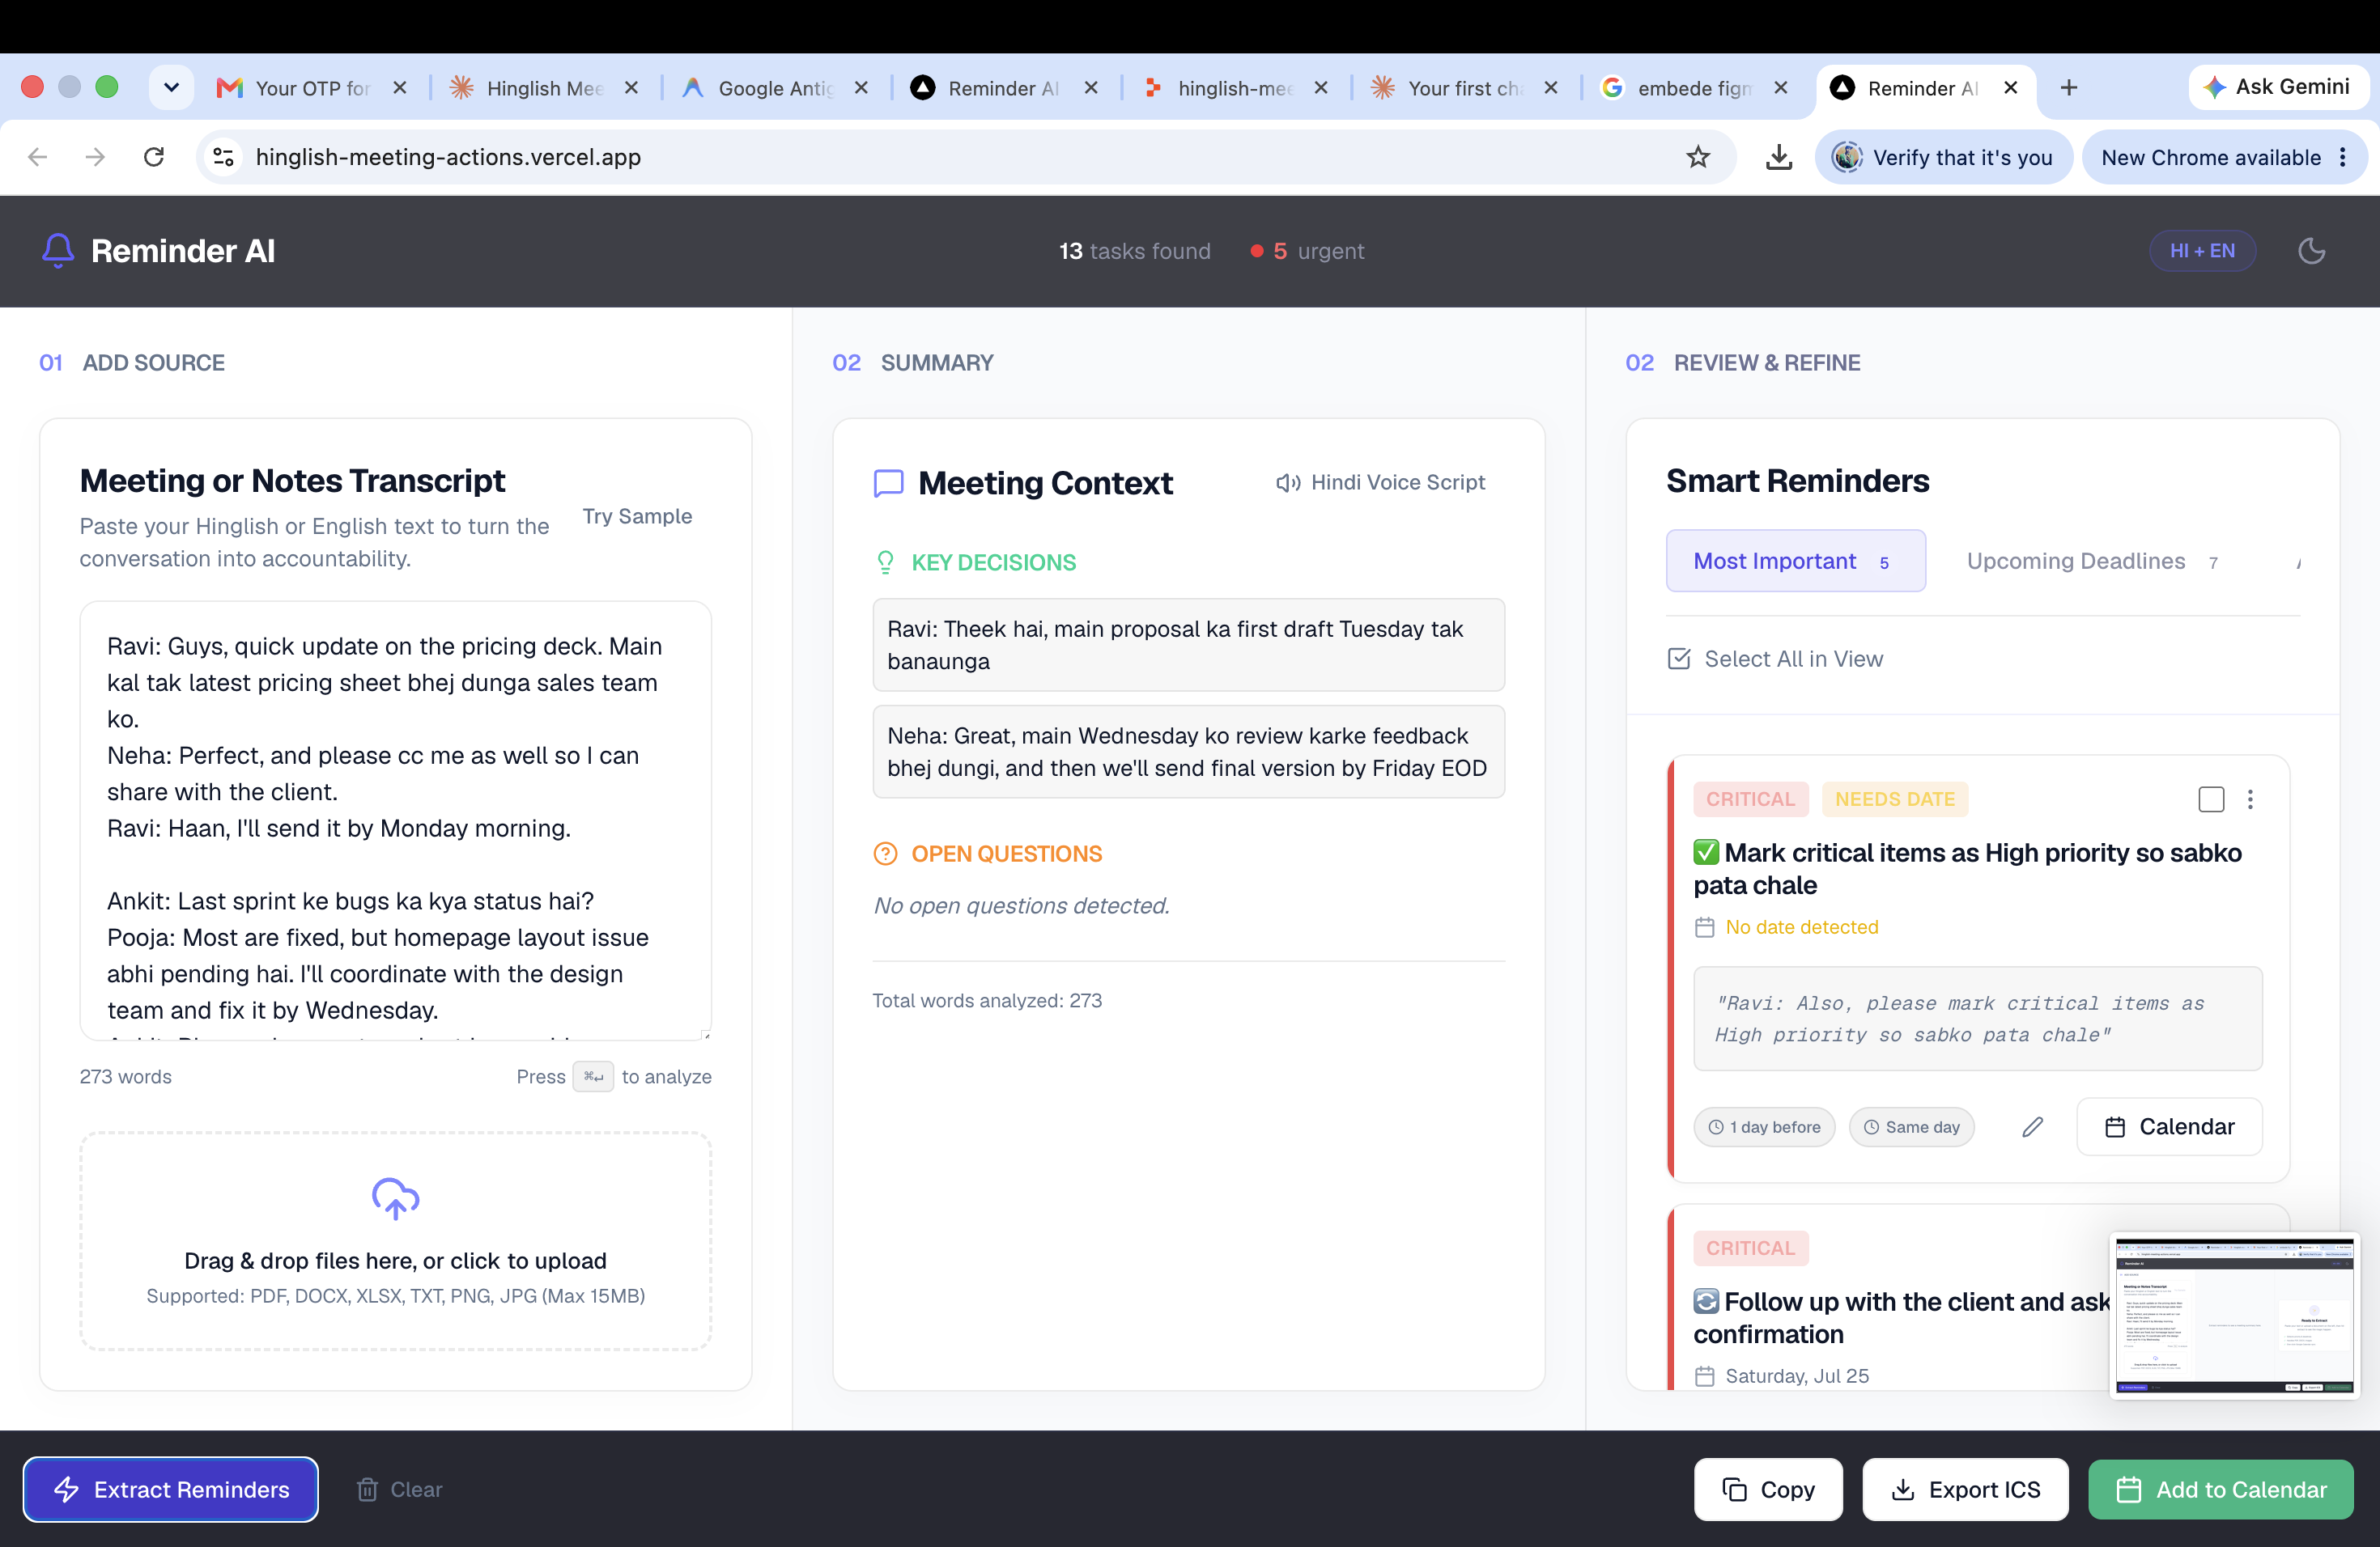This screenshot has width=2380, height=1547.
Task: Click the site information icon in address bar
Action: [224, 157]
